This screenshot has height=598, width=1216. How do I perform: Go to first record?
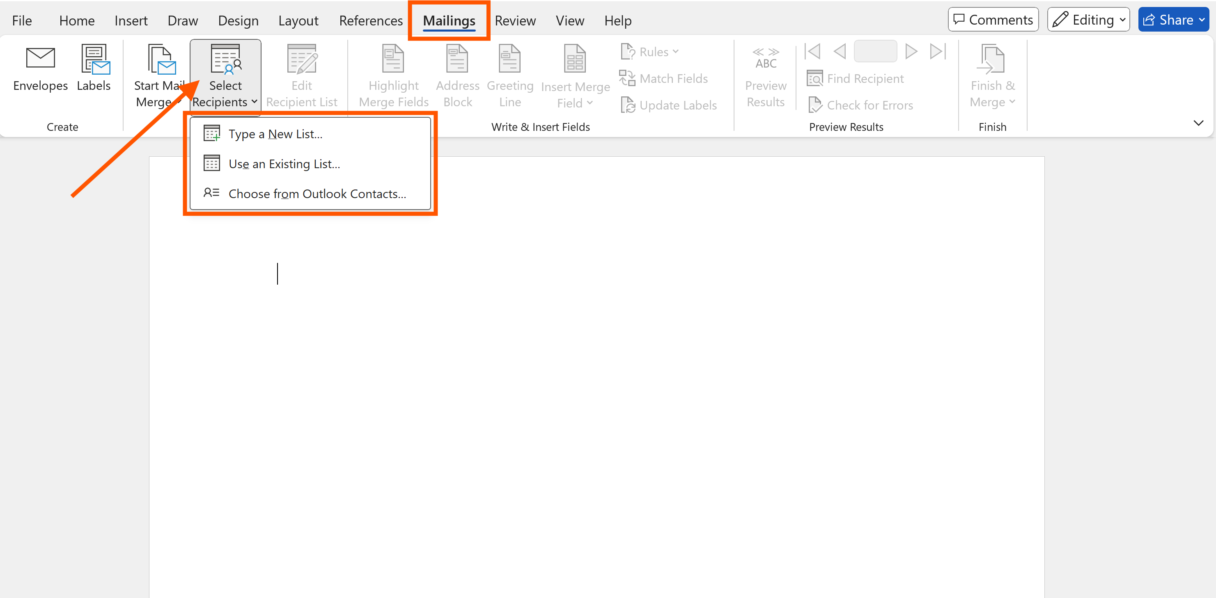tap(812, 51)
